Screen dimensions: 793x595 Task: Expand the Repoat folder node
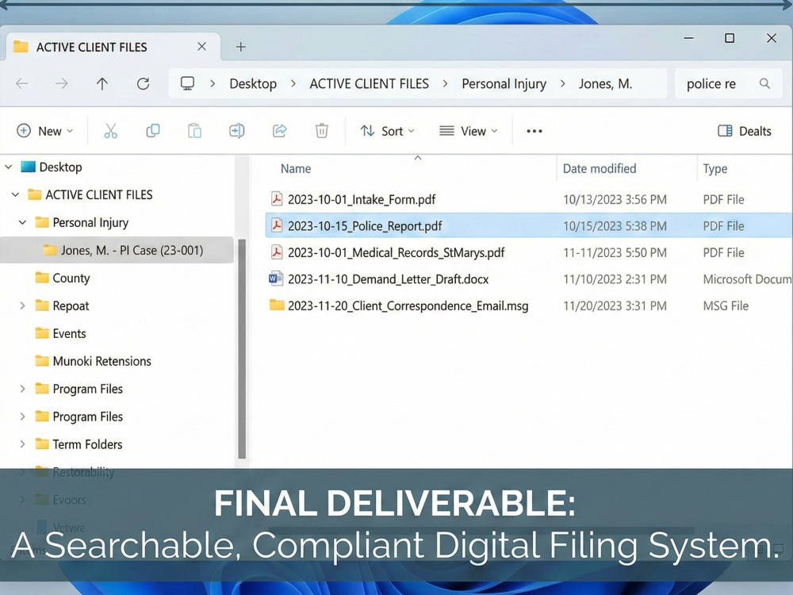(x=23, y=305)
